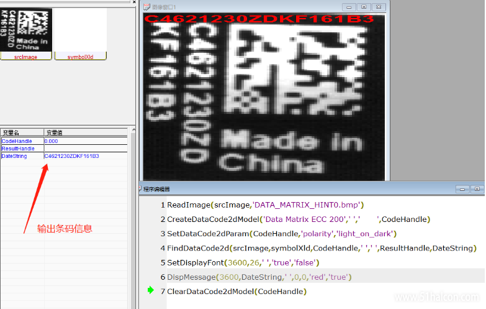The height and width of the screenshot is (309, 486).
Task: Click DateString value C4621230ZDKF161B3
Action: tap(71, 156)
